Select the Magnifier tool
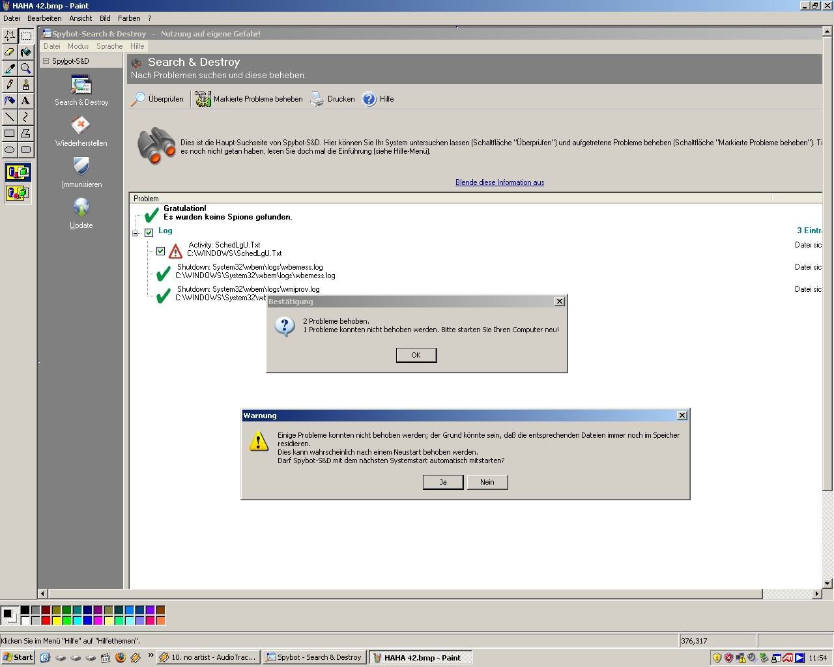This screenshot has height=667, width=834. click(26, 68)
